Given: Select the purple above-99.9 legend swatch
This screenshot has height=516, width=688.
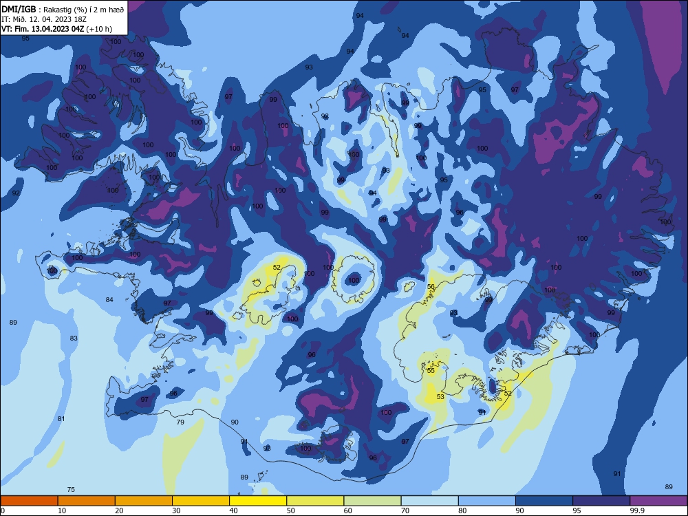Looking at the screenshot, I should 658,501.
